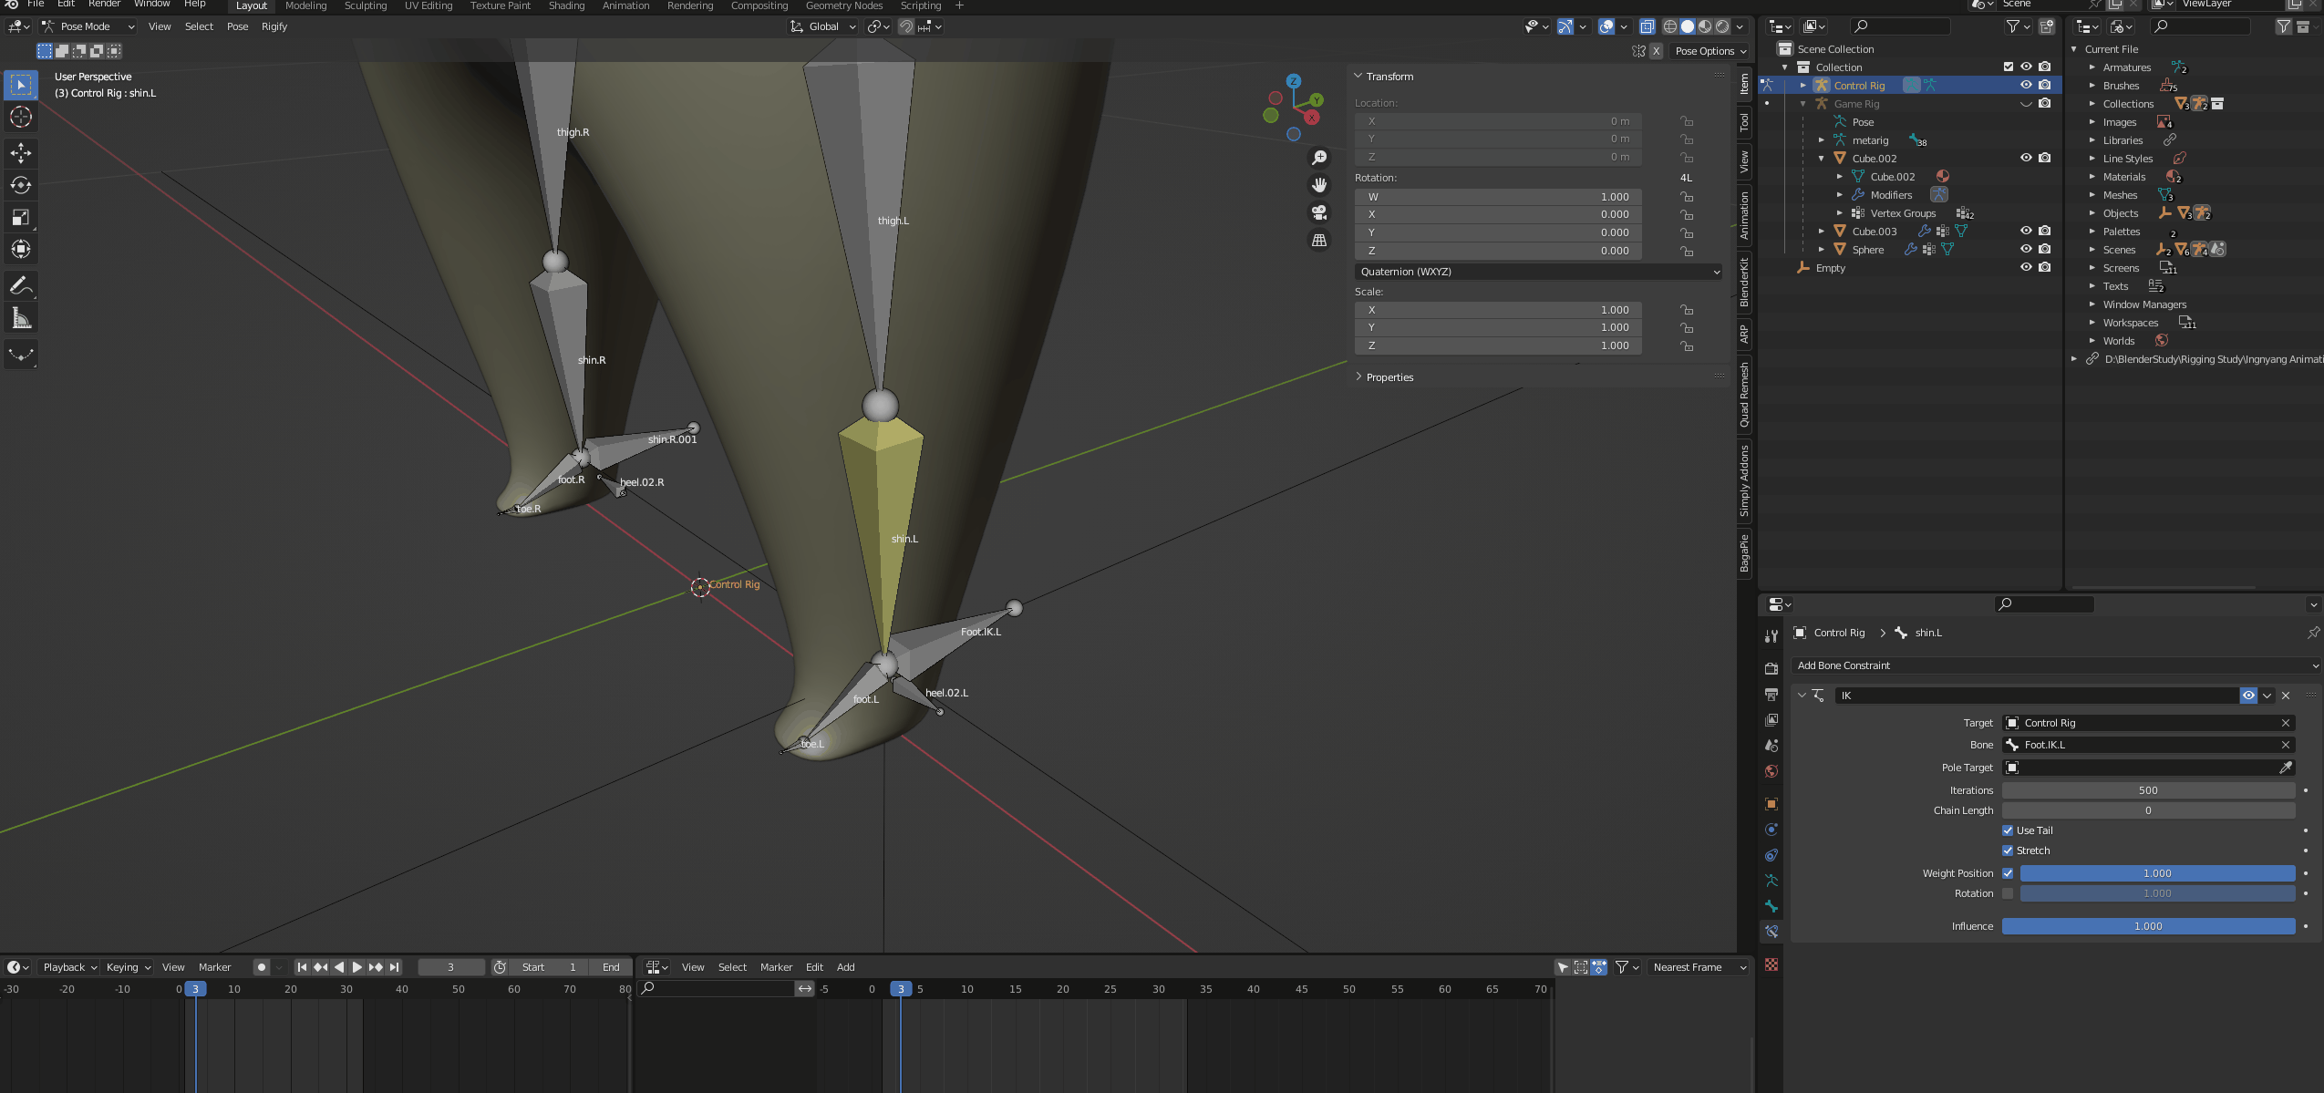Select the Annotate tool
The width and height of the screenshot is (2324, 1093).
20,285
